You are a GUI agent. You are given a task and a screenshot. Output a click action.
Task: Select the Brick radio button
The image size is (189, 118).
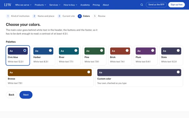click(127, 50)
